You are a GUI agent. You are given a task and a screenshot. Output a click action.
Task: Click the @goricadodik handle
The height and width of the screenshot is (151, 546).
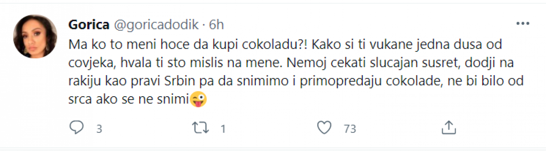tap(156, 25)
